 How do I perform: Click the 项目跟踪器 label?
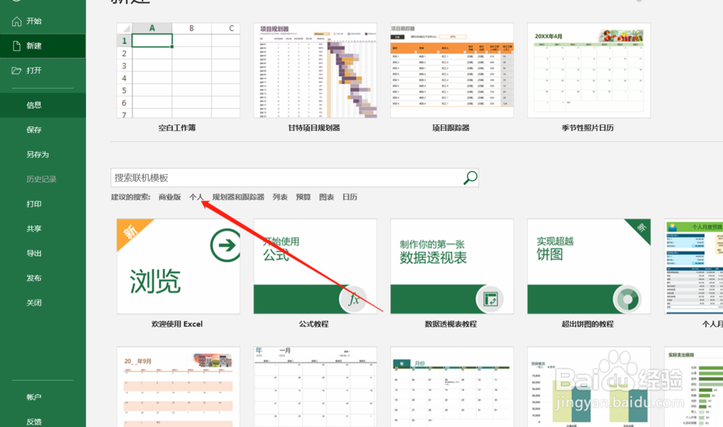451,128
